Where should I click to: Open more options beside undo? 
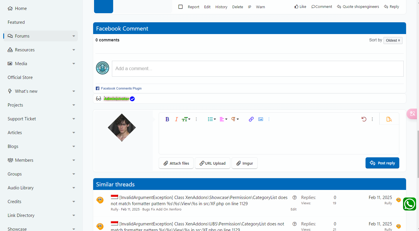pos(372,119)
